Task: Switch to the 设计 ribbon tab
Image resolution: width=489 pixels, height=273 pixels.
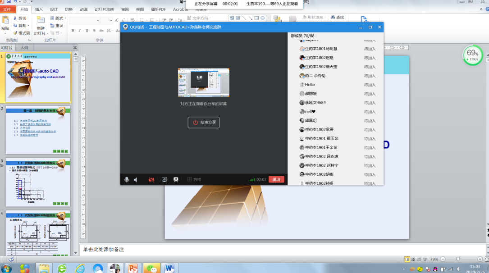Action: [54, 9]
